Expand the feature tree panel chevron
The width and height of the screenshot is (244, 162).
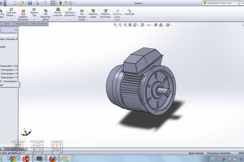16,30
